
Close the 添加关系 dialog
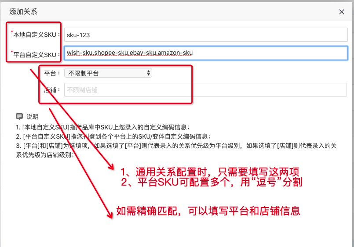(341, 12)
